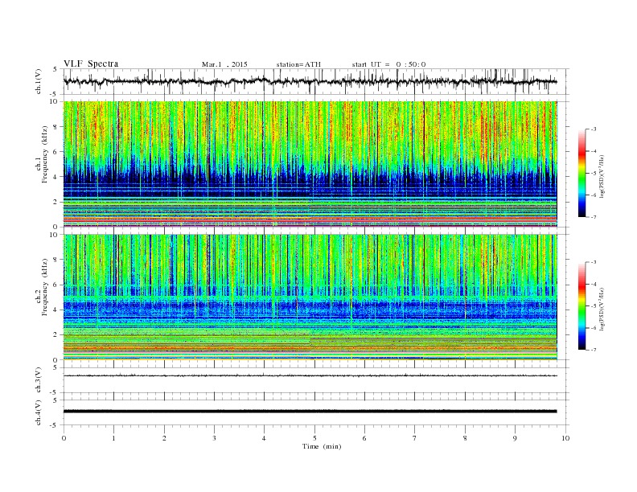Click the "station=ATH" label

click(x=298, y=64)
